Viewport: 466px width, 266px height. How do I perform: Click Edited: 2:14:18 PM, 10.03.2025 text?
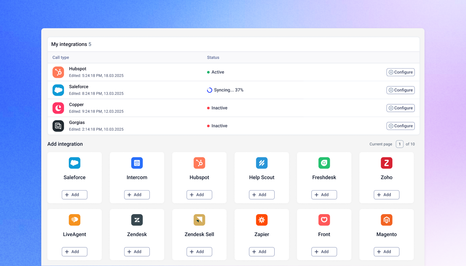96,129
